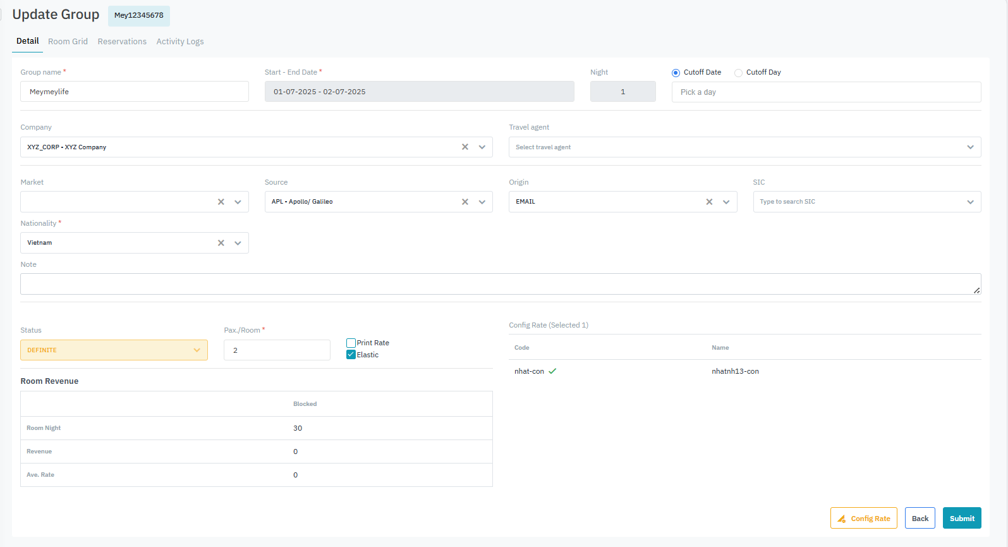The height and width of the screenshot is (547, 1008).
Task: Open the Travel agent dropdown
Action: [x=744, y=147]
